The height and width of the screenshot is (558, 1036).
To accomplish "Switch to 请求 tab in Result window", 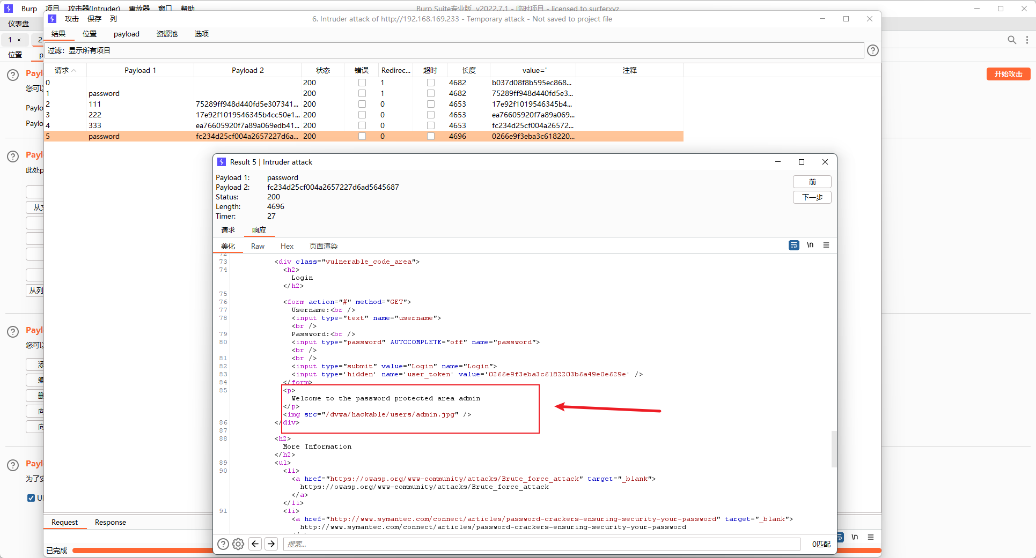I will [228, 230].
